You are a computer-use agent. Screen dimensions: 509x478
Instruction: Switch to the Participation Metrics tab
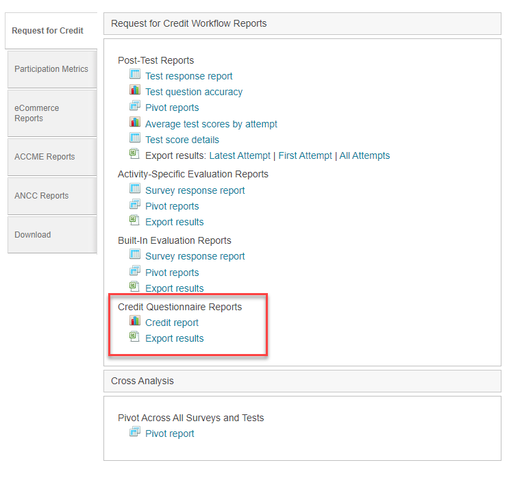[52, 69]
